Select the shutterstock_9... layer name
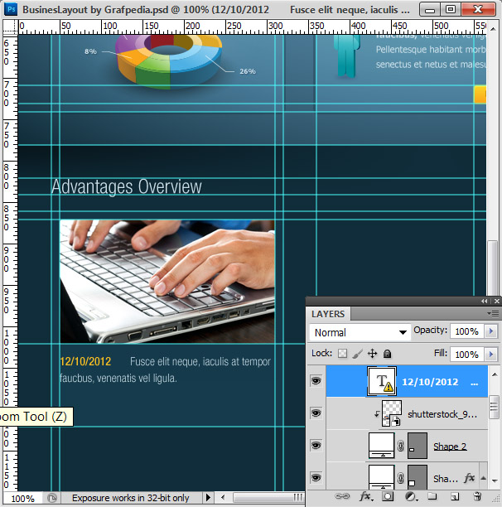 [442, 414]
